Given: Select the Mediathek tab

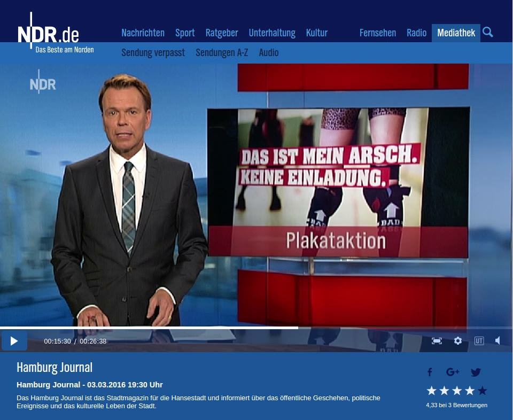Looking at the screenshot, I should [x=456, y=33].
